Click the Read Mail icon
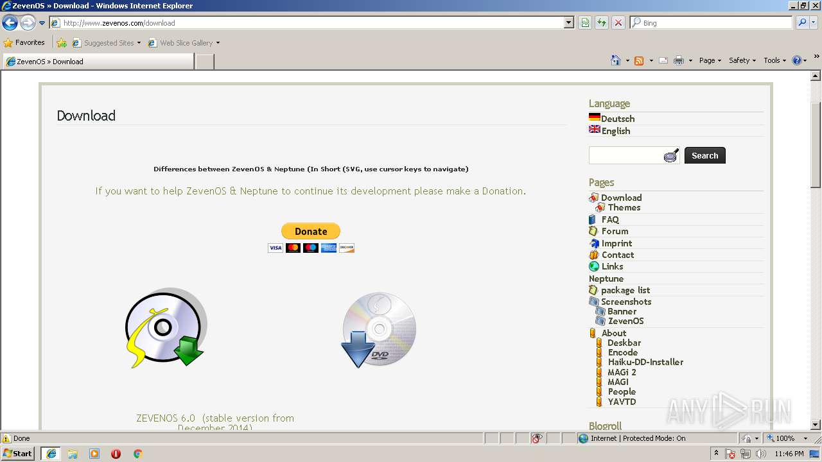 click(663, 60)
